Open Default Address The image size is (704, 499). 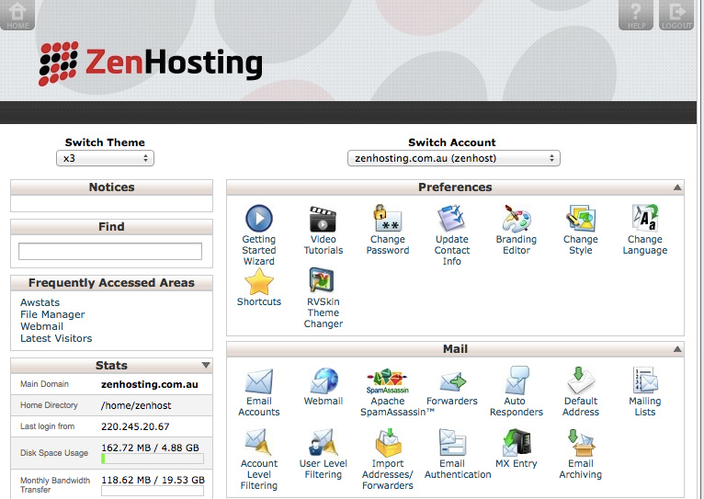pyautogui.click(x=581, y=381)
